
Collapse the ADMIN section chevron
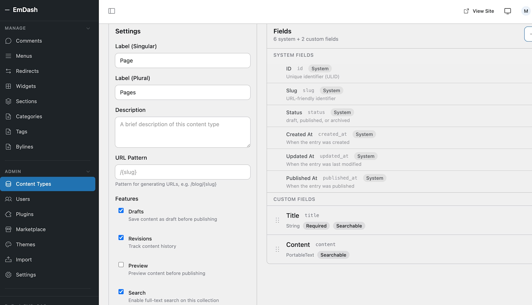(88, 171)
